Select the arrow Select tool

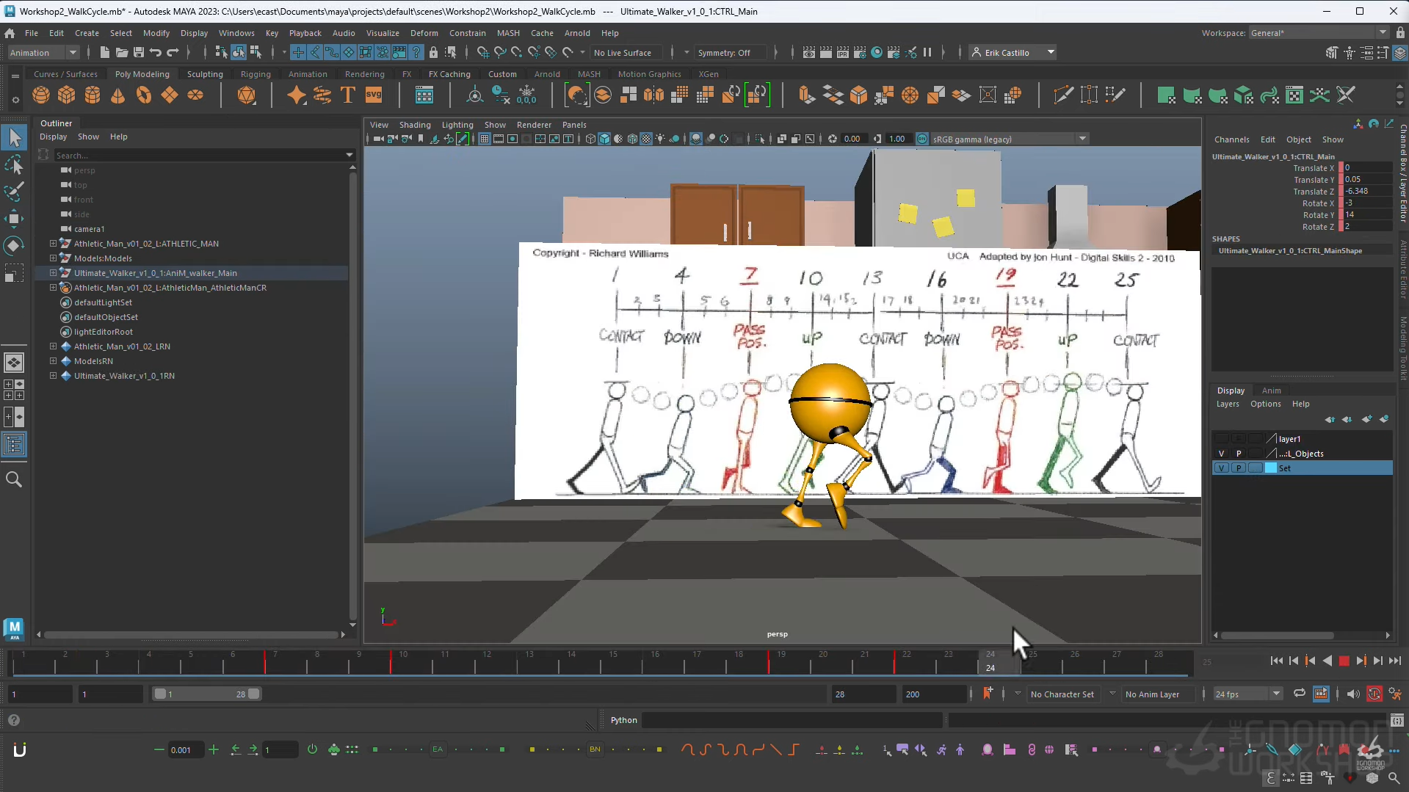coord(14,137)
